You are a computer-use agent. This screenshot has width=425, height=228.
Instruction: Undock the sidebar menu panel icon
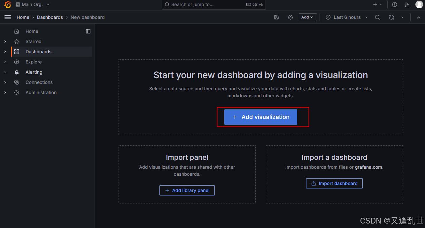(88, 31)
